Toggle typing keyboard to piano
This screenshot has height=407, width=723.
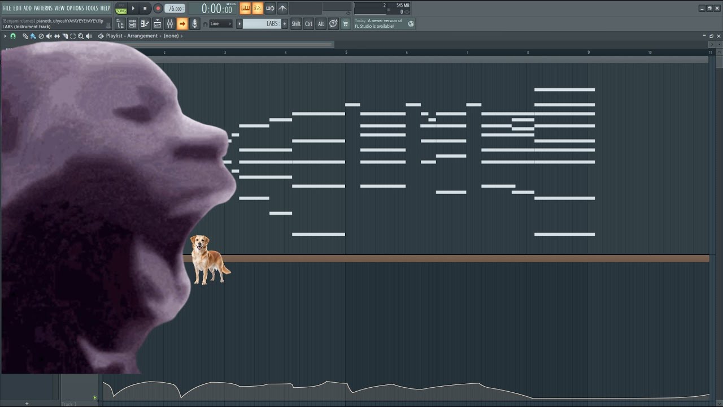[245, 8]
